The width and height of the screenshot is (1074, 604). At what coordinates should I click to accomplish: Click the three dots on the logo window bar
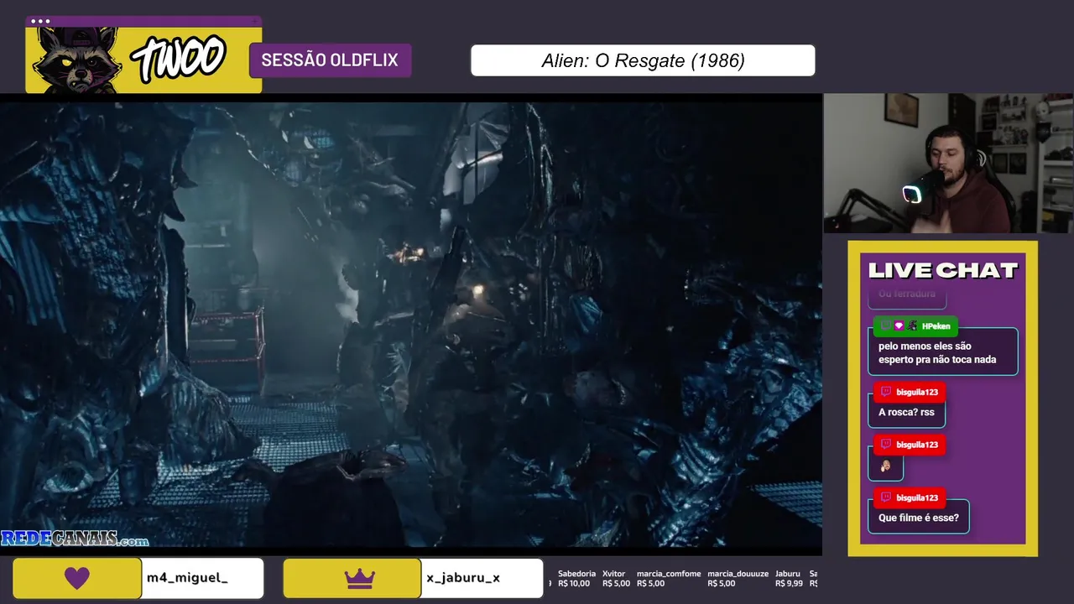(39, 21)
